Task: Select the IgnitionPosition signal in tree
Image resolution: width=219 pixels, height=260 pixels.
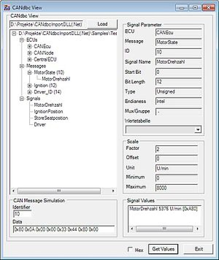Action: click(x=48, y=111)
